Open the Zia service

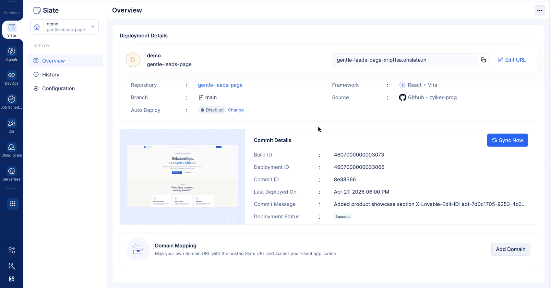point(12,126)
